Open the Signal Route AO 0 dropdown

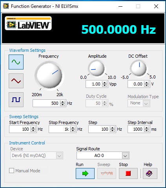[x=103, y=155]
